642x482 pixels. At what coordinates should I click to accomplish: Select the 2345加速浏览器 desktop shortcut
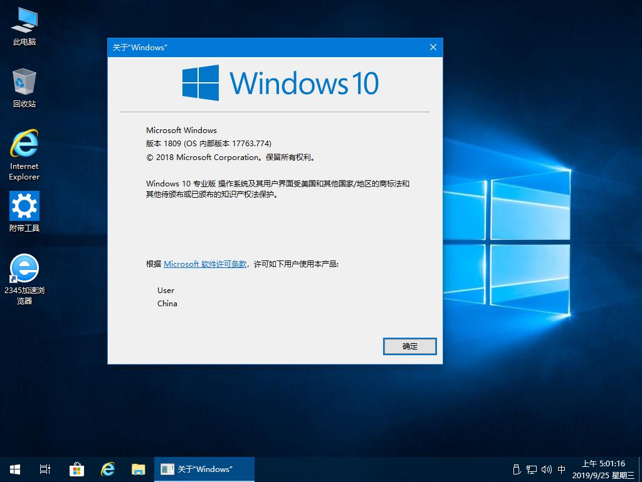click(x=24, y=279)
